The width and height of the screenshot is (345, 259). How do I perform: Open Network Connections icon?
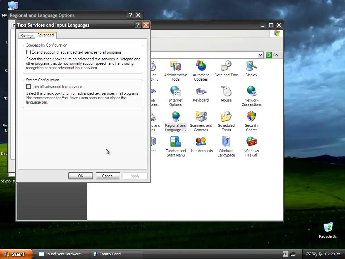(x=251, y=96)
